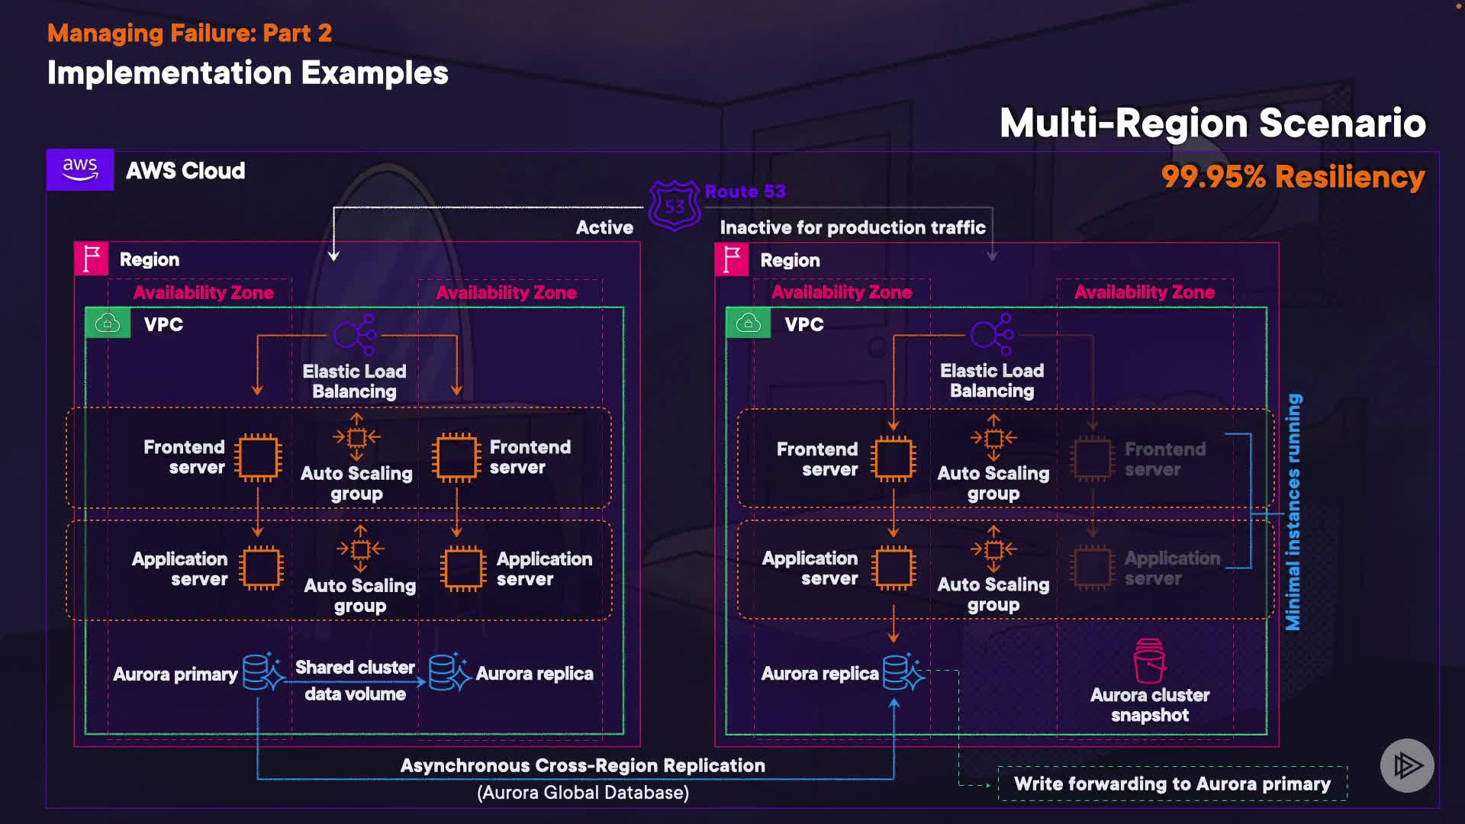The image size is (1465, 824).
Task: Click the dimmed Application server chip icon
Action: [x=1093, y=568]
